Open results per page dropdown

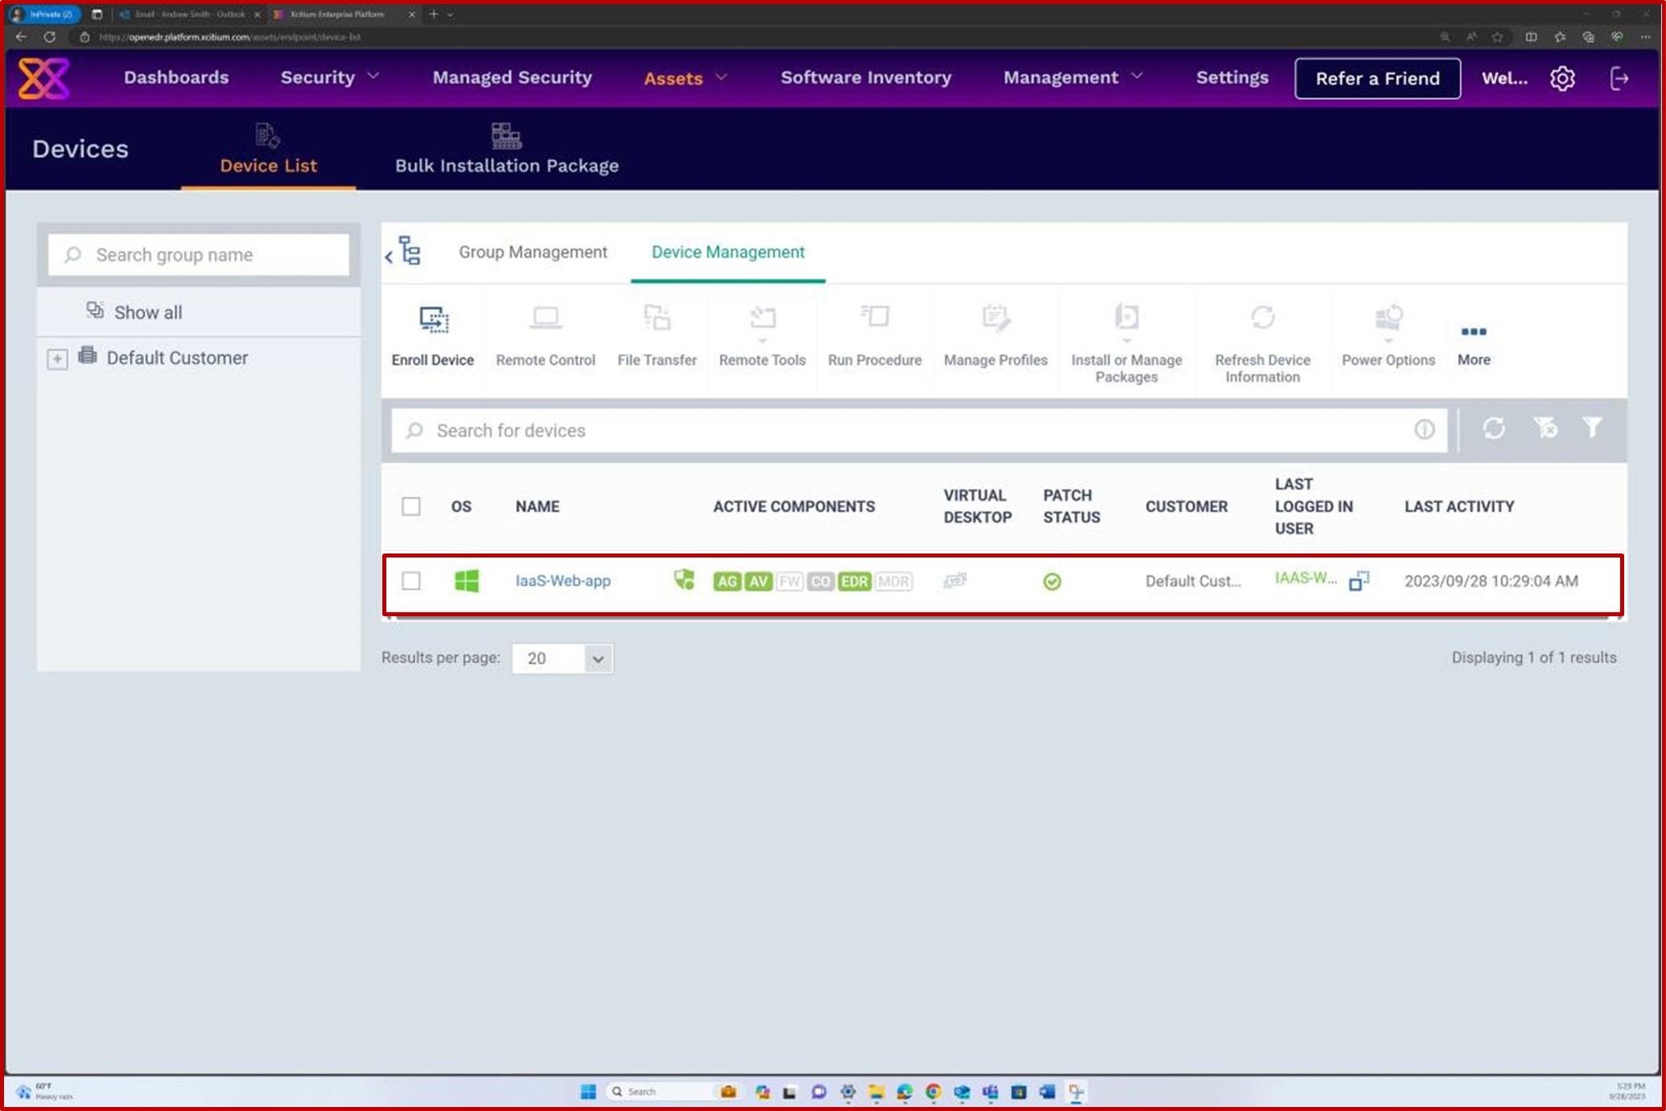coord(596,657)
